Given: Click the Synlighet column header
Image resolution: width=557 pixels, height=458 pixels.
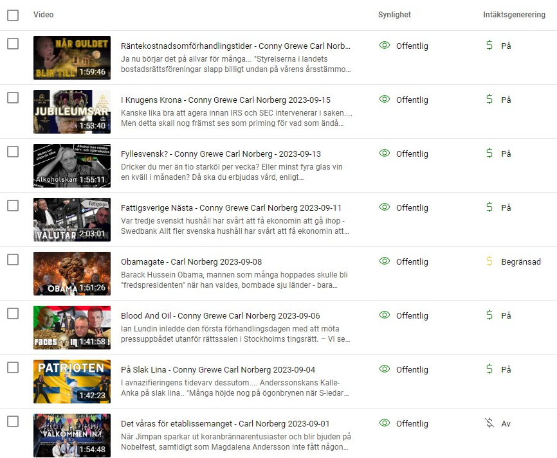Looking at the screenshot, I should (x=394, y=15).
